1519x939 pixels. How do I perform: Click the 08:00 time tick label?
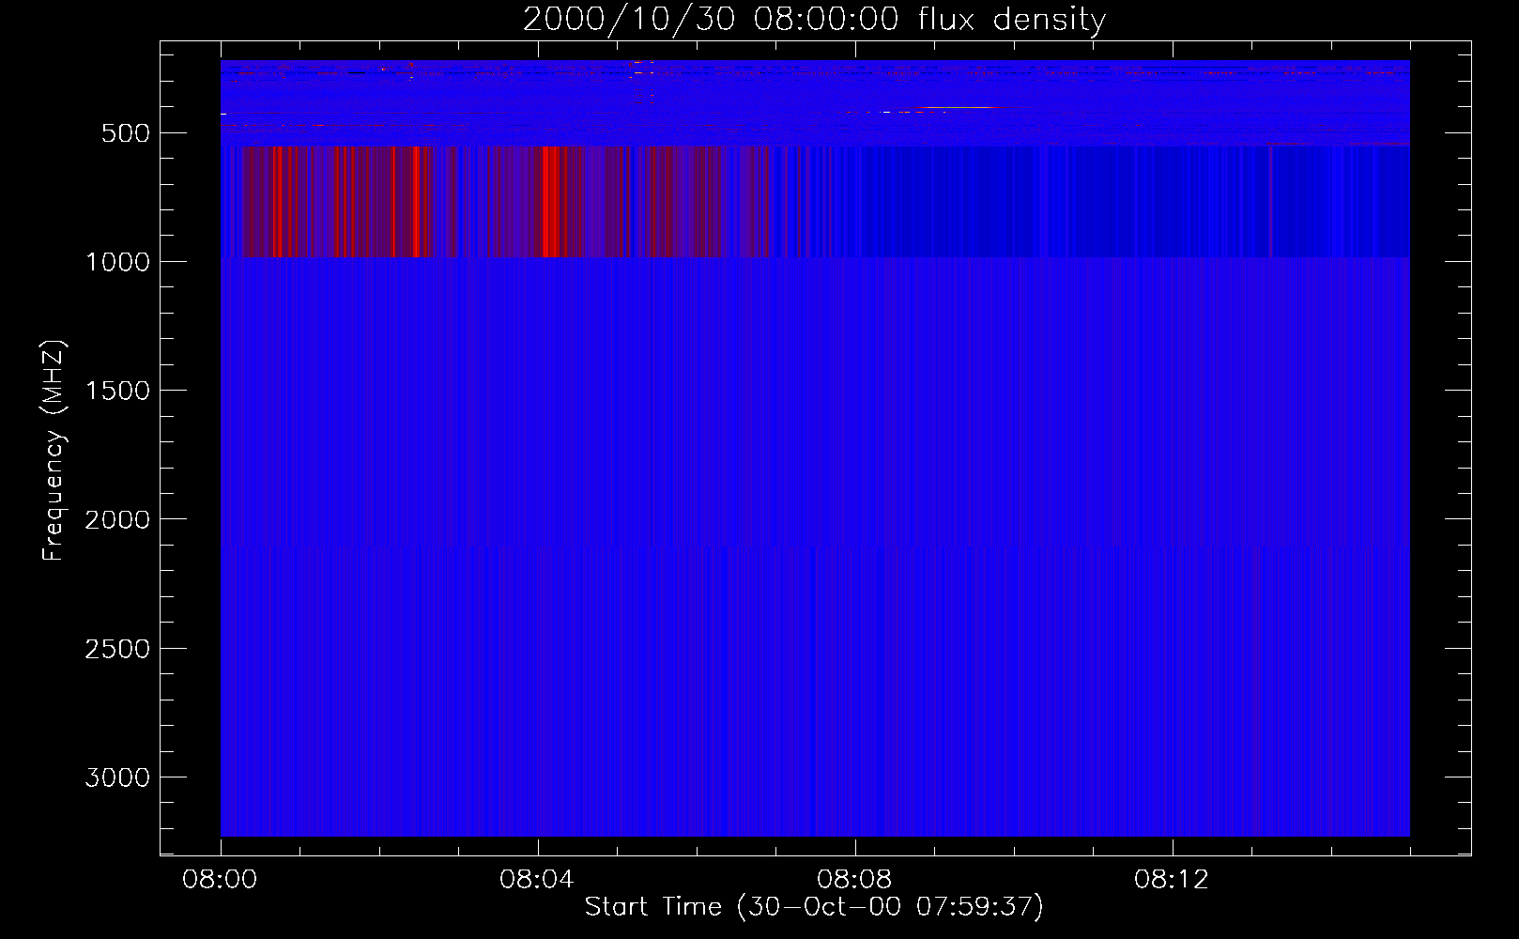(x=221, y=881)
